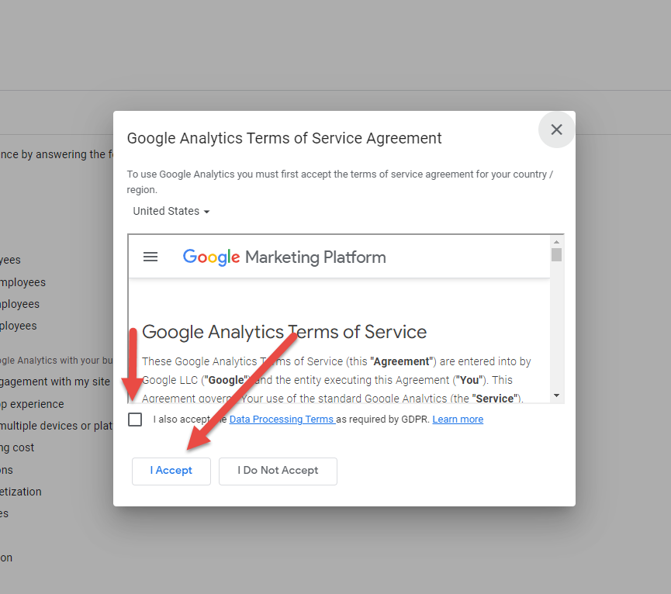Tick the Data Processing Terms checkbox
Image resolution: width=671 pixels, height=594 pixels.
click(135, 420)
